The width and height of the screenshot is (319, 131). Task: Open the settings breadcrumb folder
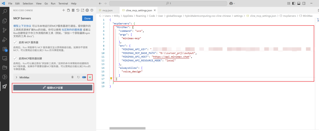(x=238, y=16)
